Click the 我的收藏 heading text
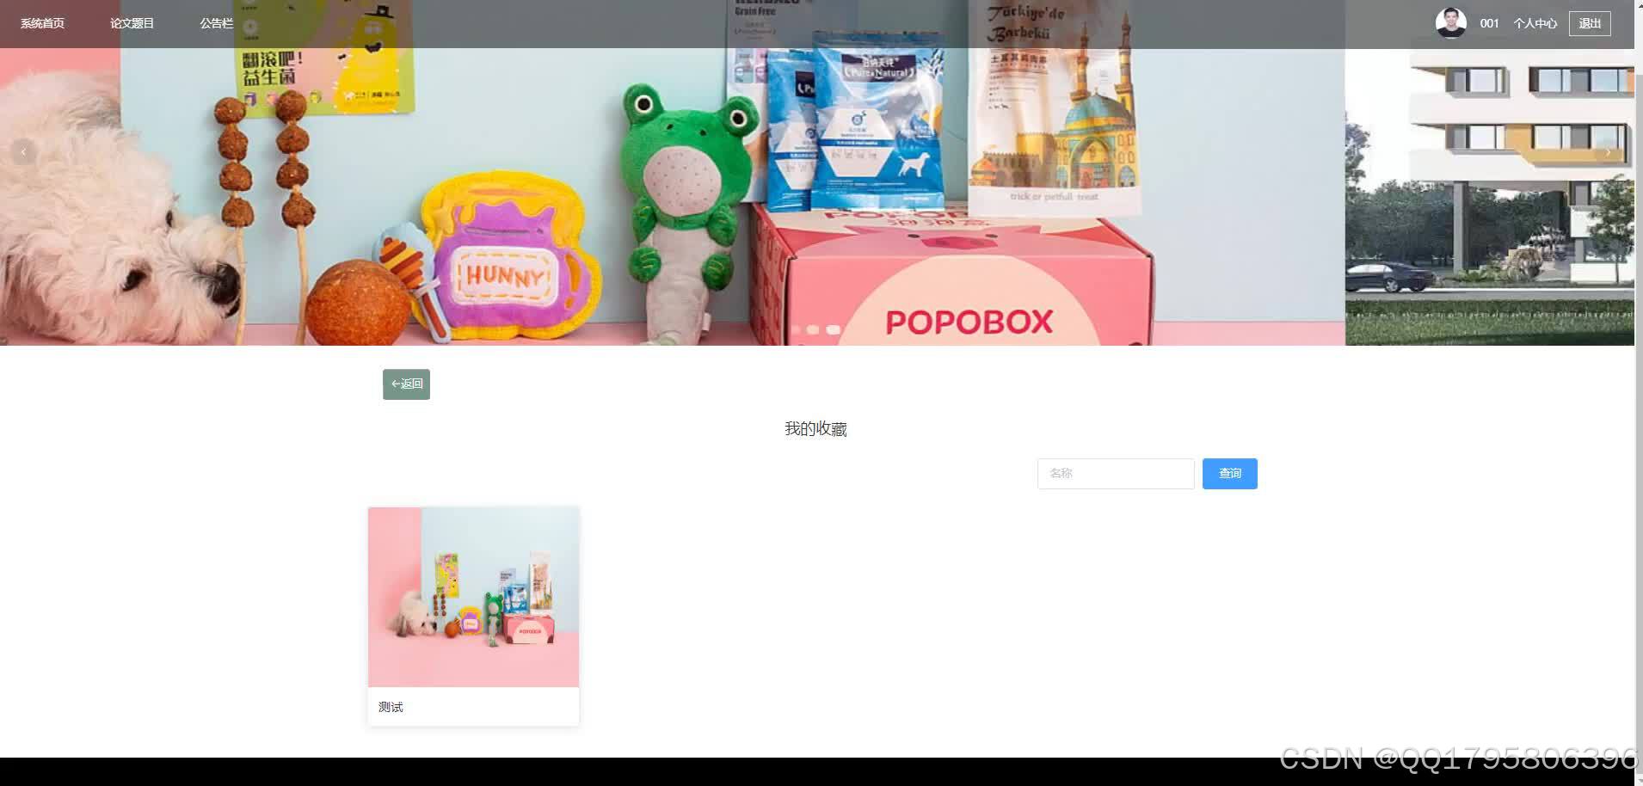 [x=815, y=429]
